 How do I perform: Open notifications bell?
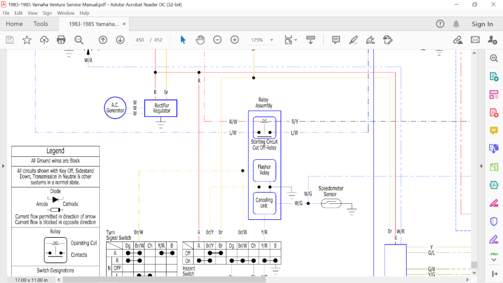(456, 24)
